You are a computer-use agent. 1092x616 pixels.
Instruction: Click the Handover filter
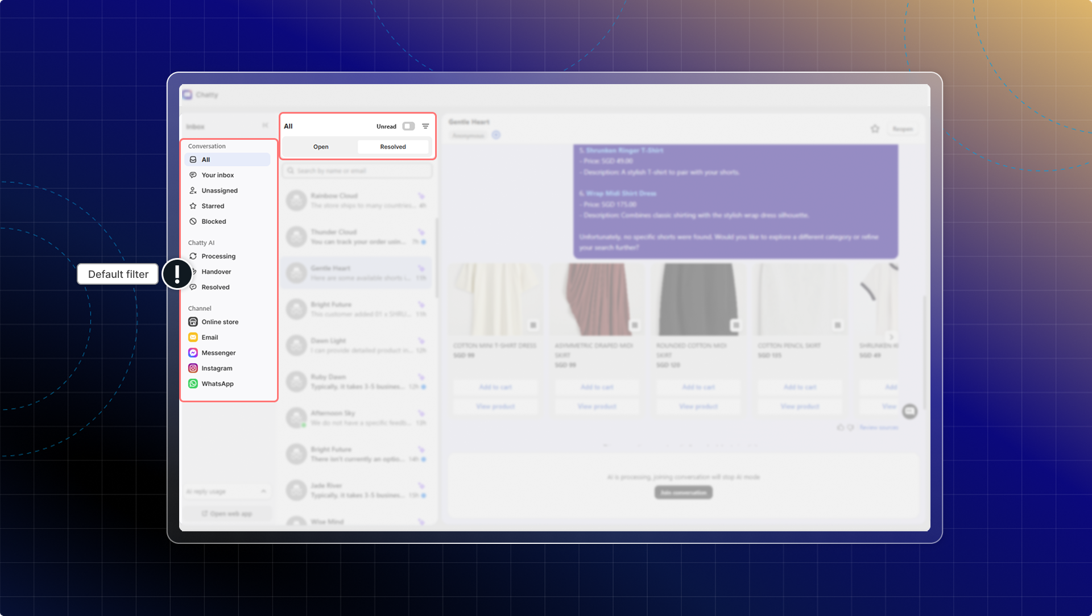click(x=216, y=272)
